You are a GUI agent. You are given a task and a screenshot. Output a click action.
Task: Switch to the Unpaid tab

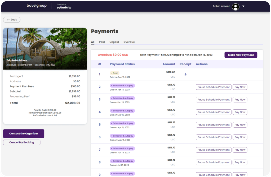114,42
